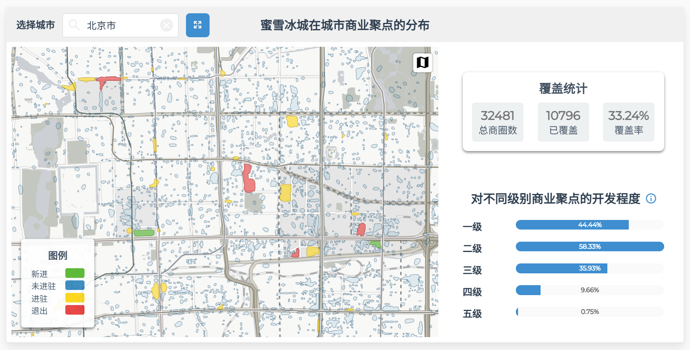The width and height of the screenshot is (690, 350).
Task: Toggle the map layer icon on the map
Action: pos(422,62)
